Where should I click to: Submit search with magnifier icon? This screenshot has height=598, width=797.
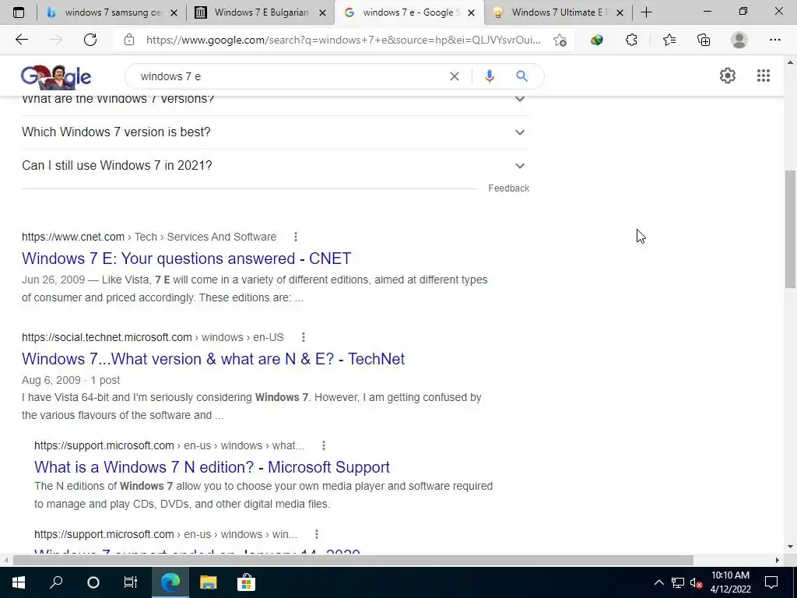[521, 76]
